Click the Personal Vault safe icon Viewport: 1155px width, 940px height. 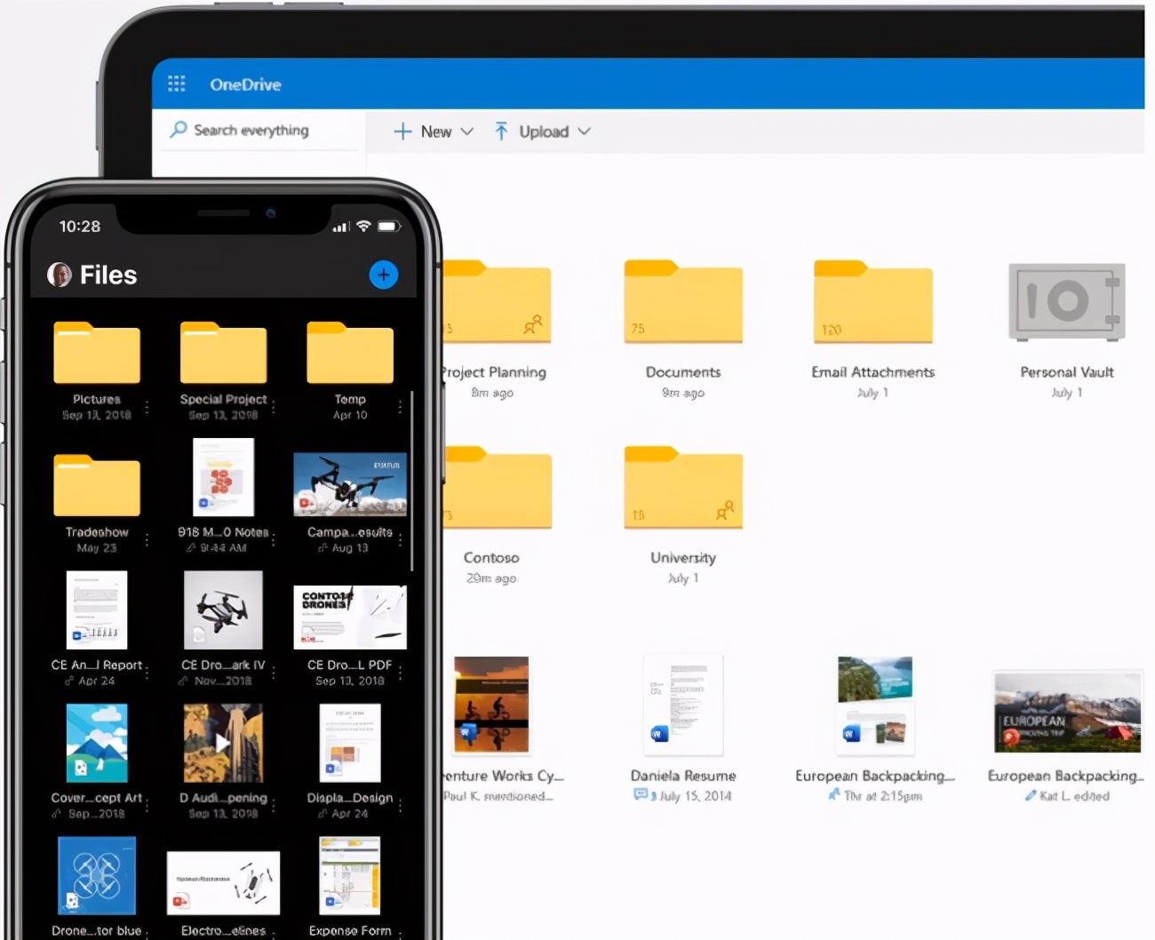click(1065, 301)
